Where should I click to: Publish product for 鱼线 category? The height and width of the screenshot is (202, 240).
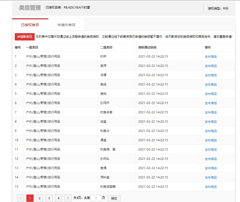[x=211, y=85]
